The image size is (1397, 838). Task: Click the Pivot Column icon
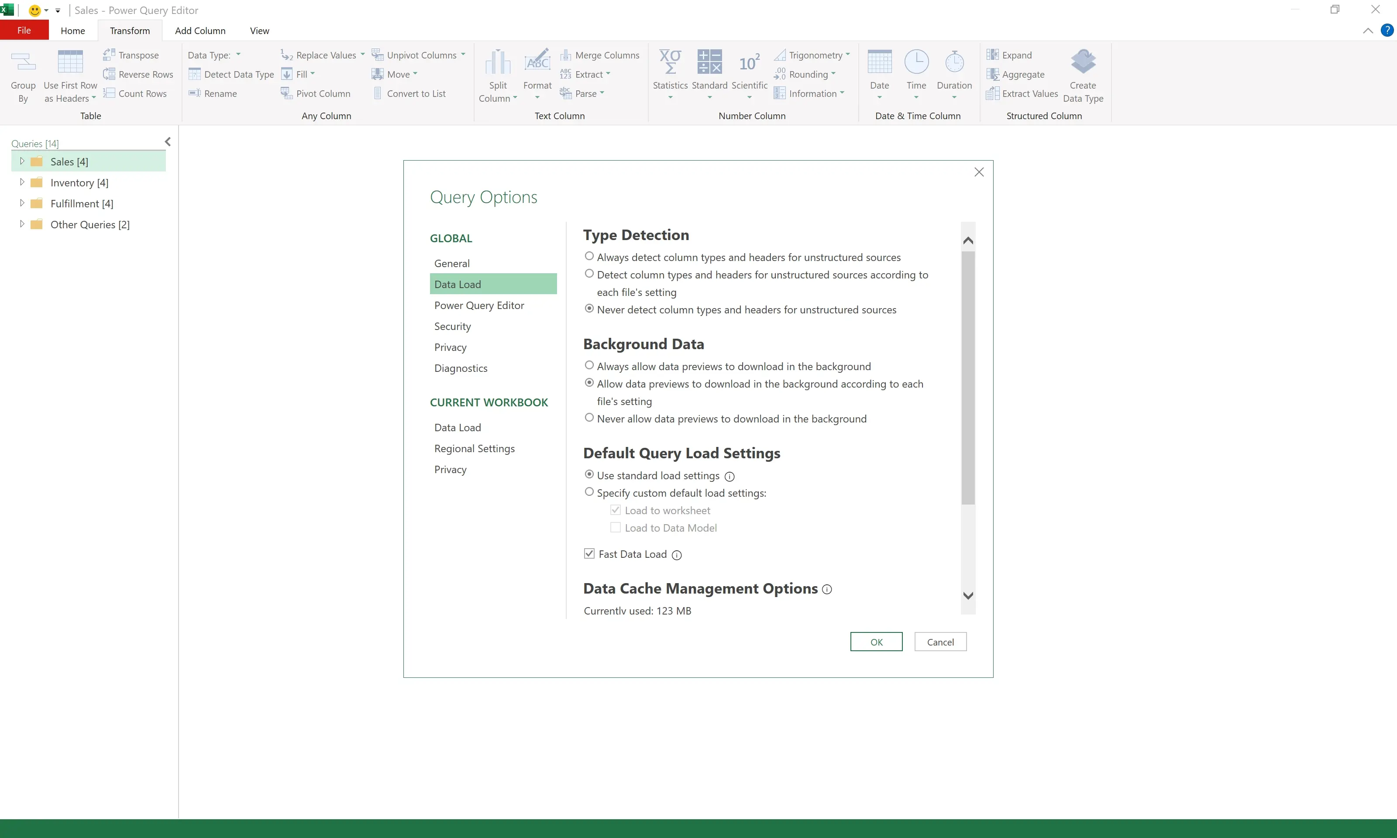click(287, 93)
